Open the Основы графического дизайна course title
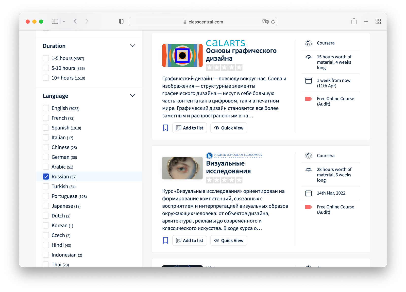Viewport: 406px width, 292px height. pyautogui.click(x=241, y=55)
